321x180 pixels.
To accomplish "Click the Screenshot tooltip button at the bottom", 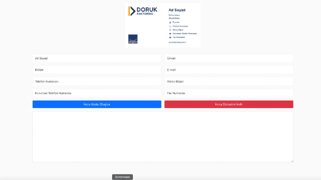I will 122,177.
